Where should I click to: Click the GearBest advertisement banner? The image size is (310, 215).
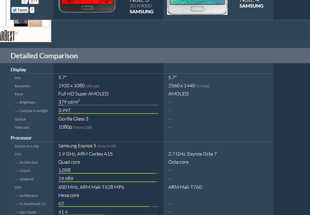25,31
